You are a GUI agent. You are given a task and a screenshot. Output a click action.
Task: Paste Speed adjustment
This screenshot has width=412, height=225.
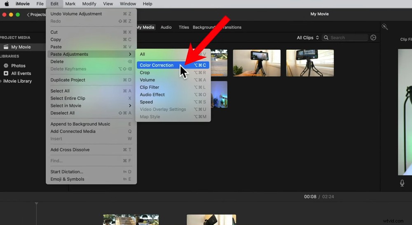coord(173,102)
